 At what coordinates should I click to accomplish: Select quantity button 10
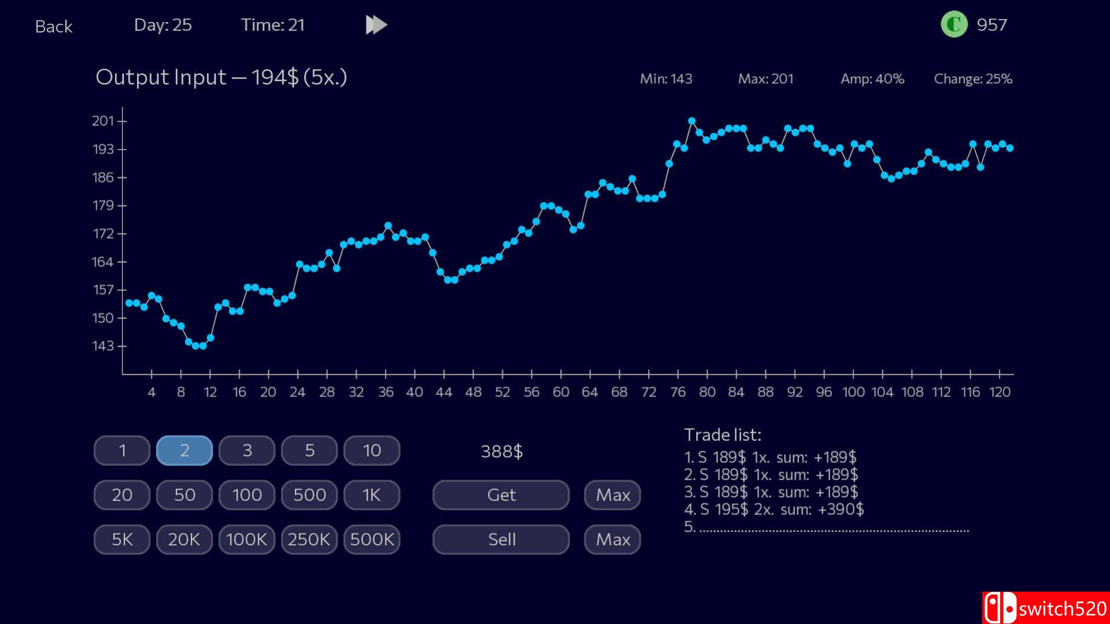click(372, 450)
